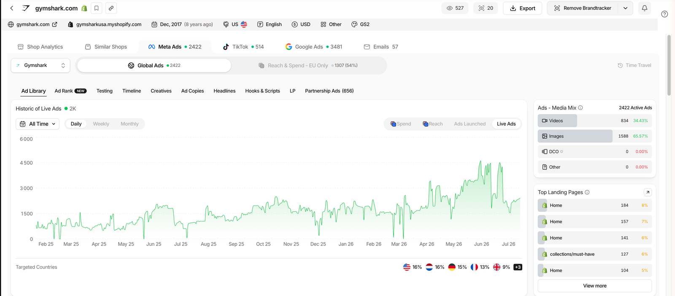Select Monthly granularity
The image size is (675, 296).
[130, 124]
